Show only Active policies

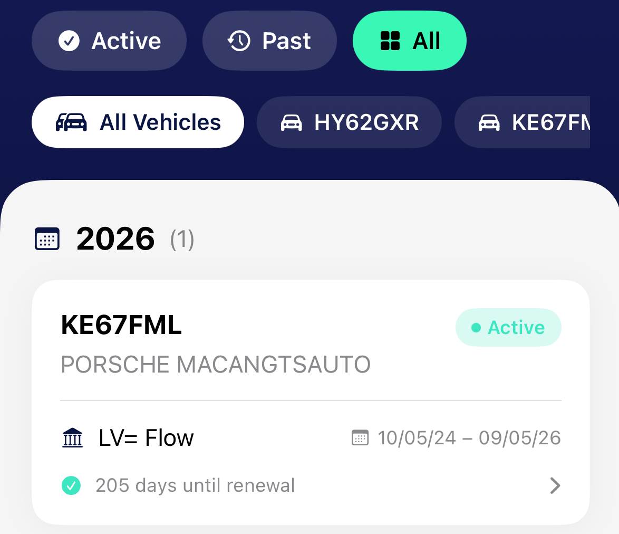coord(109,41)
